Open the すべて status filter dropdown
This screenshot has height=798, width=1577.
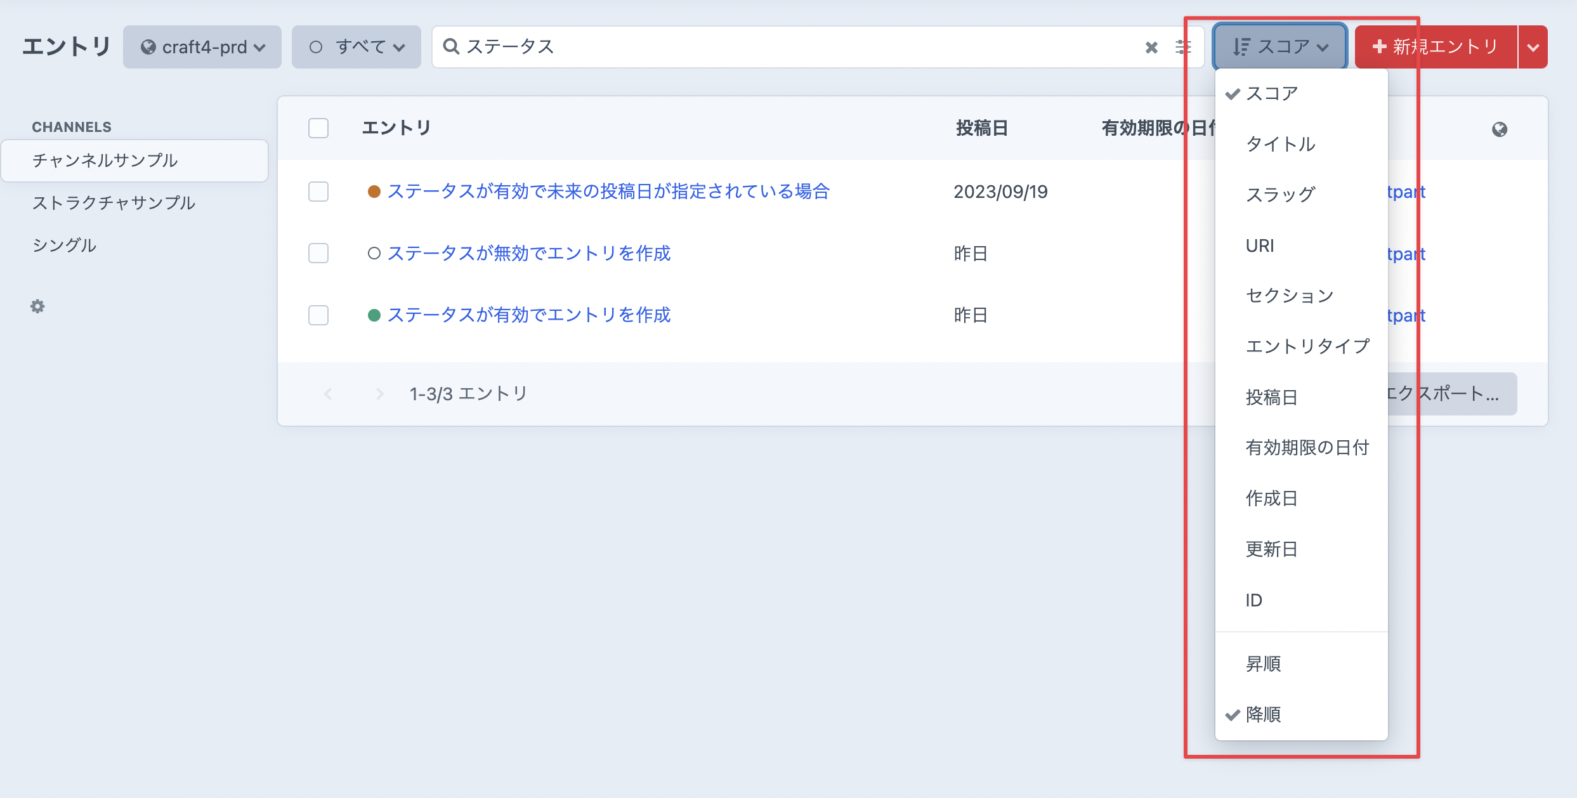(x=355, y=46)
